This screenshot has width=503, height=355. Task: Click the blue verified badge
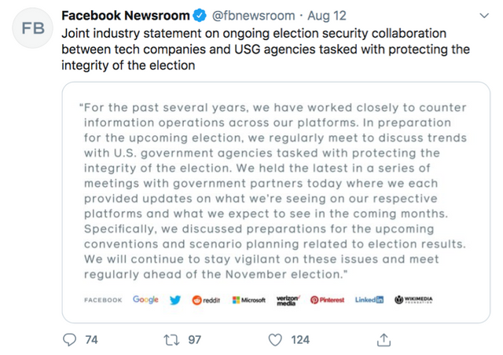(x=200, y=16)
